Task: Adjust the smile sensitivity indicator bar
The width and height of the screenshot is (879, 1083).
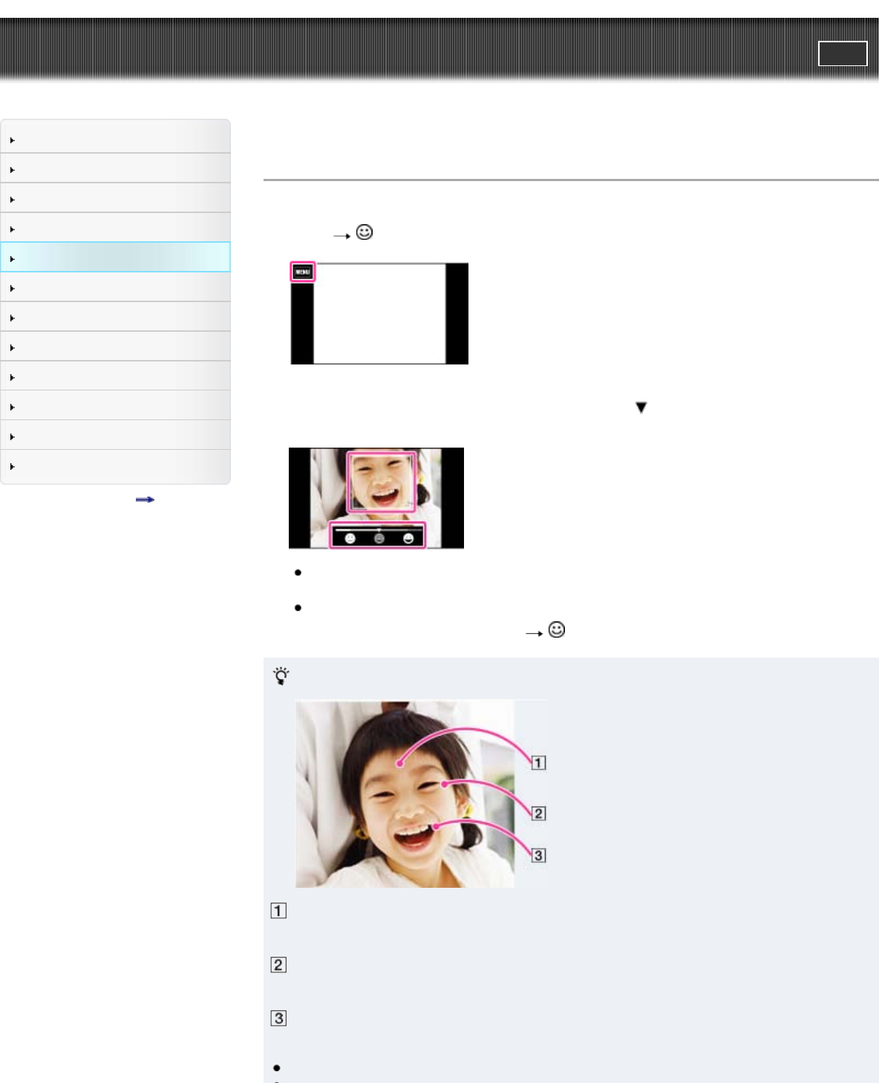Action: coord(379,529)
